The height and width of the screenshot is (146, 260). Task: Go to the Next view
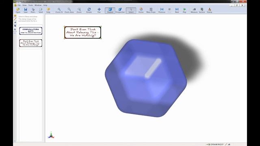pyautogui.click(x=177, y=10)
